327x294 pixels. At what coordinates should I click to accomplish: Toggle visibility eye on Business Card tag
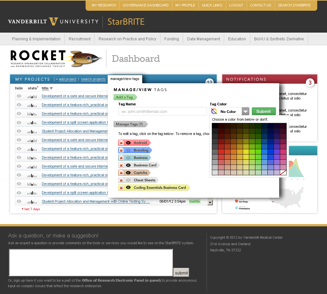tap(128, 165)
